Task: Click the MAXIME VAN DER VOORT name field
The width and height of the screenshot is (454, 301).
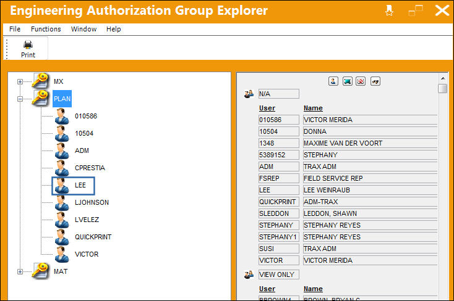Action: coord(370,143)
